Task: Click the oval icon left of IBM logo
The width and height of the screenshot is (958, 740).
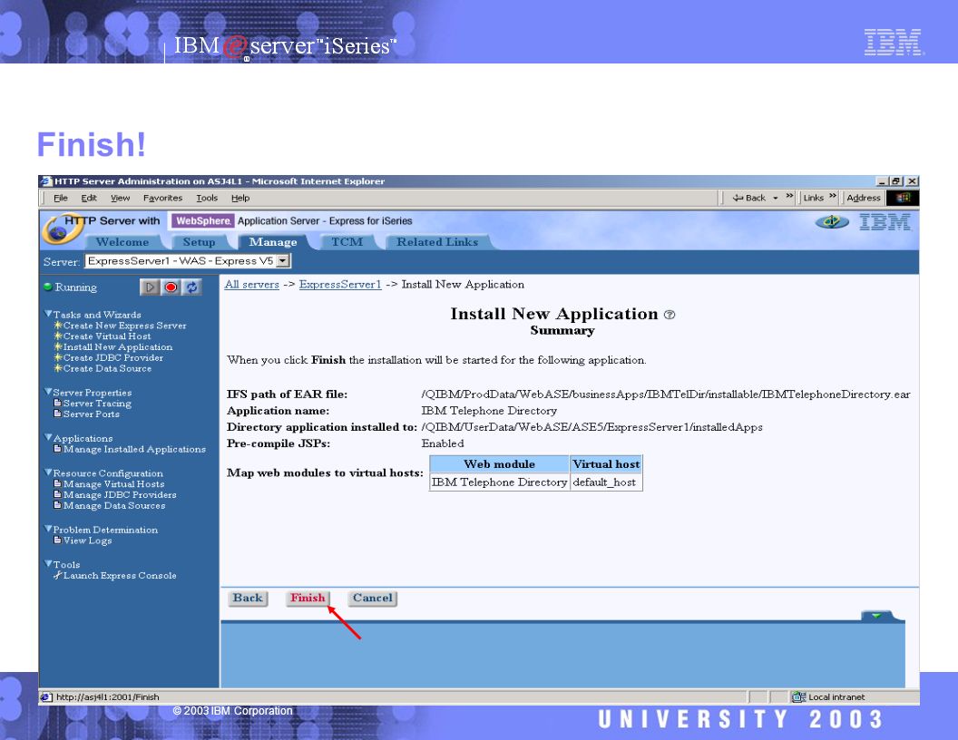Action: click(x=832, y=221)
